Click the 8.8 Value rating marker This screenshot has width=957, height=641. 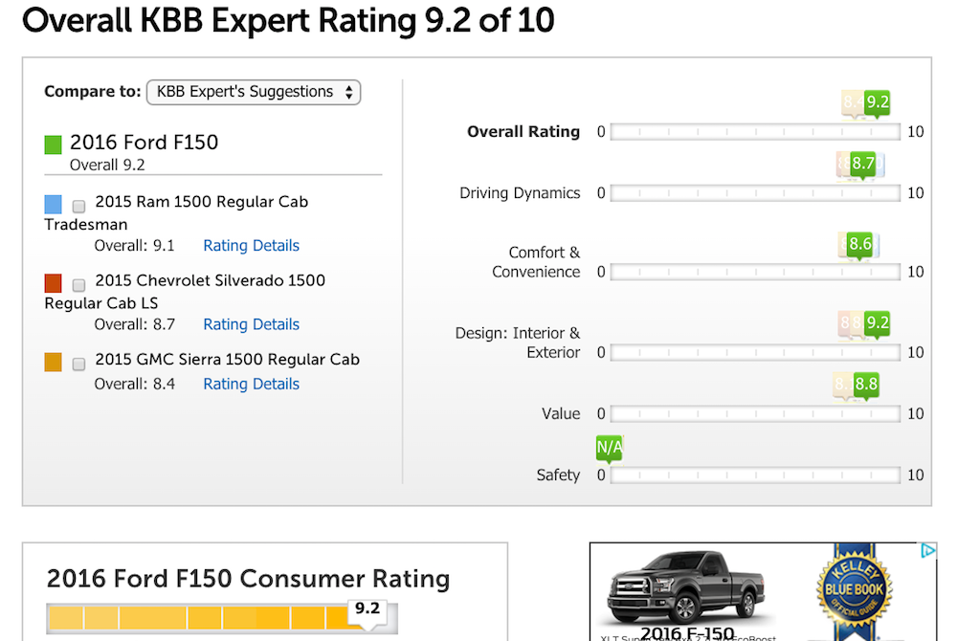[x=866, y=385]
